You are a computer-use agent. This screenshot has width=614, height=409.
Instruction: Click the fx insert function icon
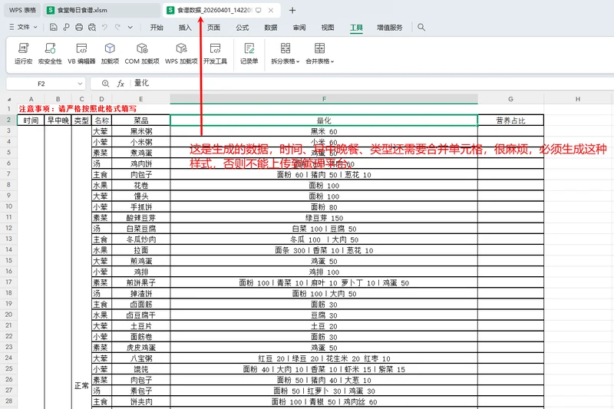point(120,84)
